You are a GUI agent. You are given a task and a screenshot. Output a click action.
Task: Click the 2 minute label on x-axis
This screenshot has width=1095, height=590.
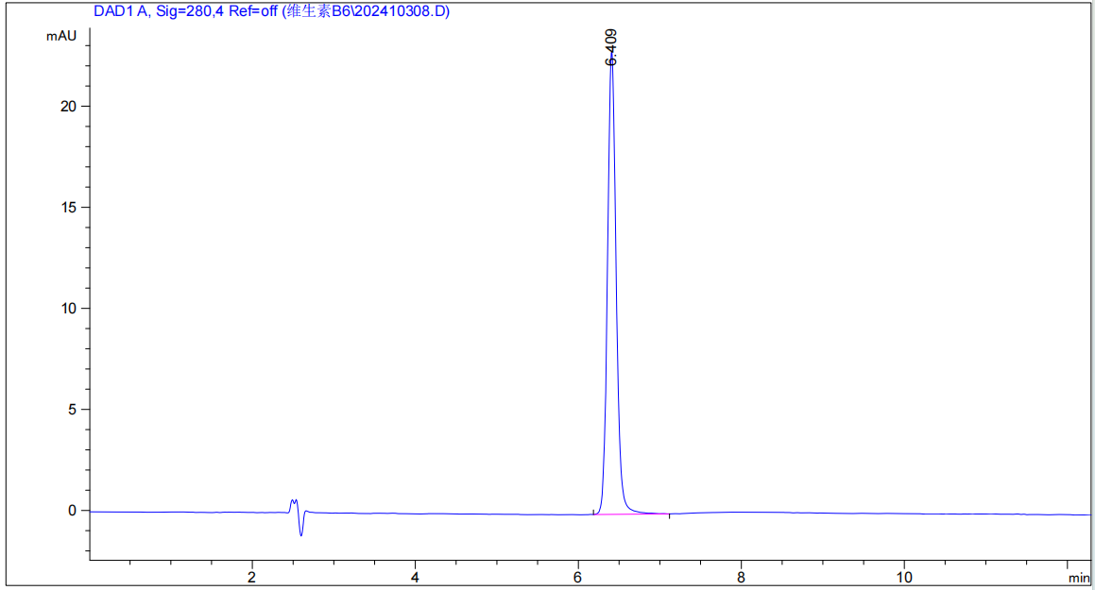pyautogui.click(x=251, y=577)
